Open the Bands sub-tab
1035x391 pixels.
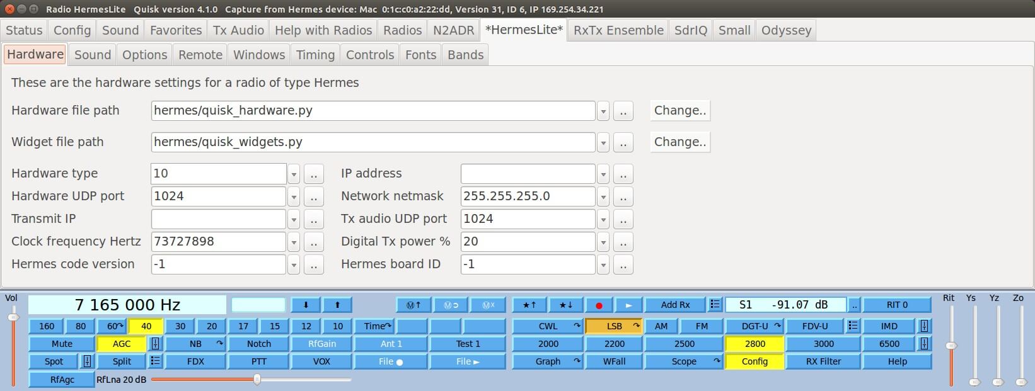465,55
